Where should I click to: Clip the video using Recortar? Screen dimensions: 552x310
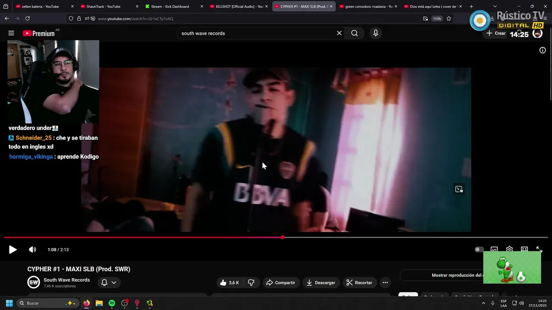coord(360,282)
